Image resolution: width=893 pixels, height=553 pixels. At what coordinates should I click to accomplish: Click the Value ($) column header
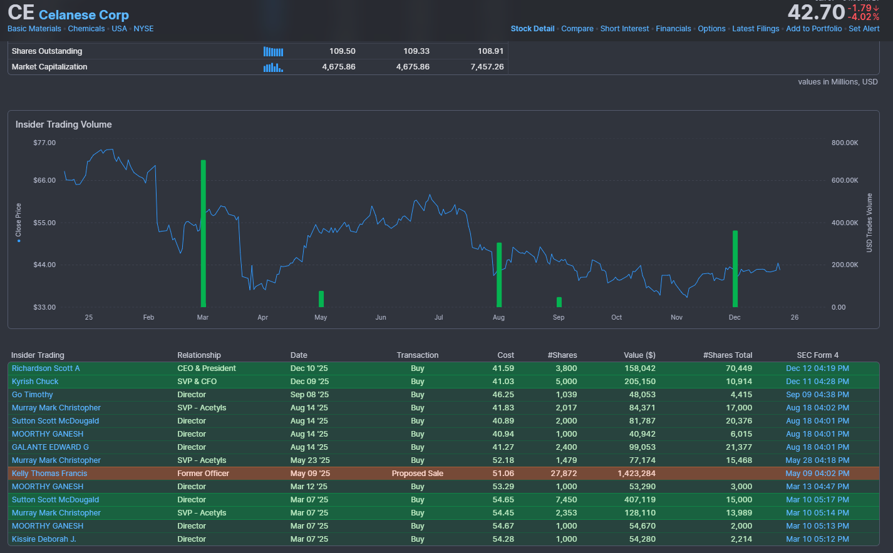[639, 355]
